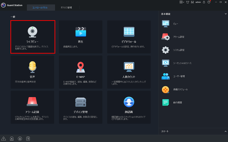The image size is (228, 142).
Task: Collapse the 基本機能 section
Action: pos(226,14)
